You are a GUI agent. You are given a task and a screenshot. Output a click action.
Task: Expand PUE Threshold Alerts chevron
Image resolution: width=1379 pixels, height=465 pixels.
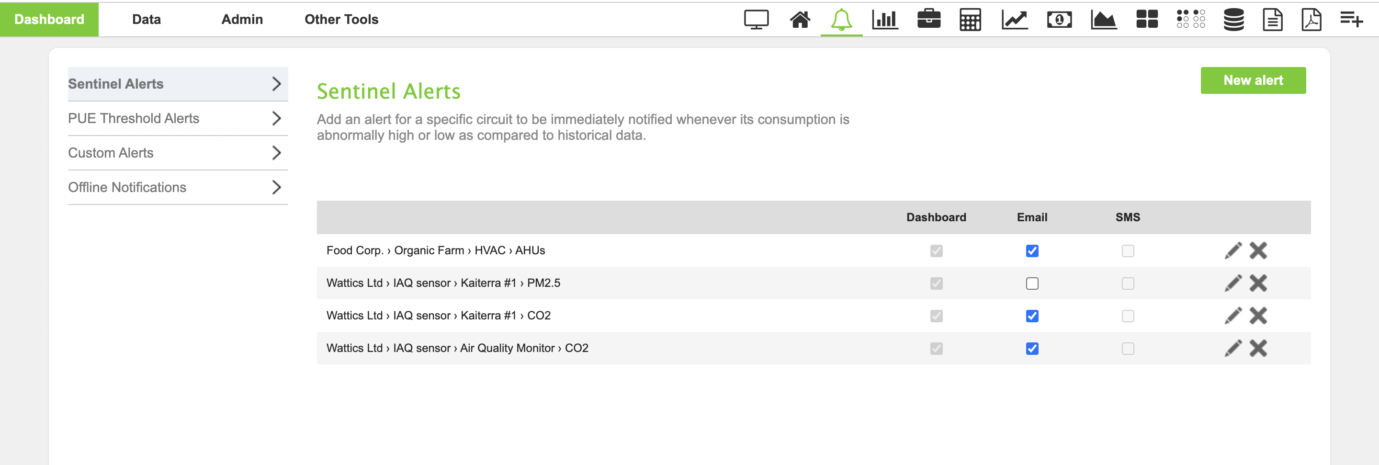276,118
